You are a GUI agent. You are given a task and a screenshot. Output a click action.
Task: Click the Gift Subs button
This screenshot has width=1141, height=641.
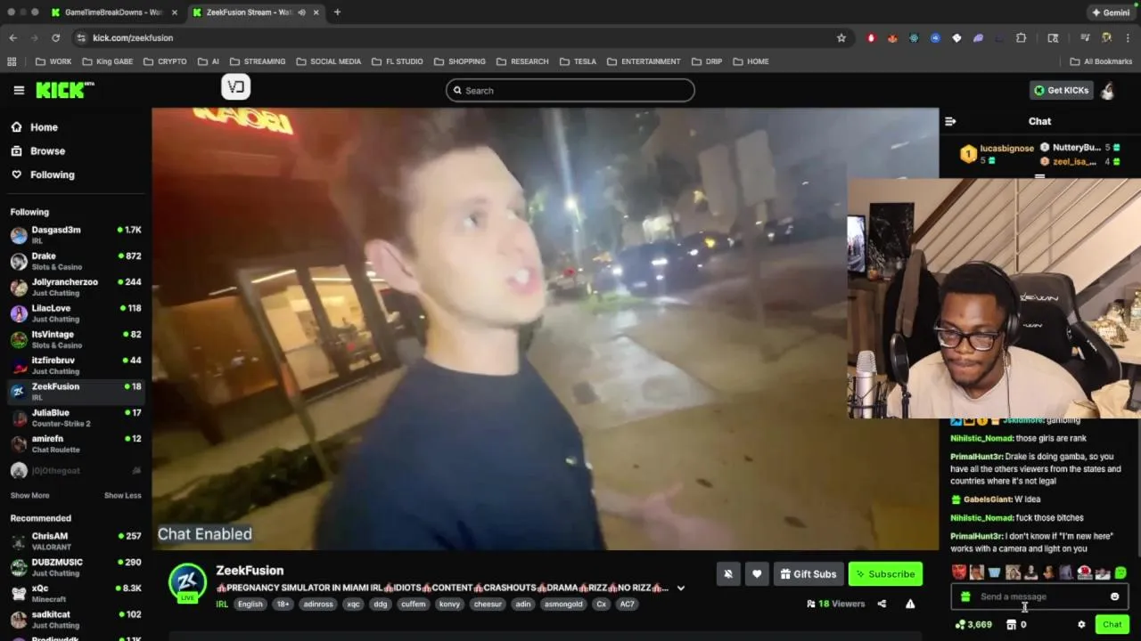pyautogui.click(x=809, y=574)
